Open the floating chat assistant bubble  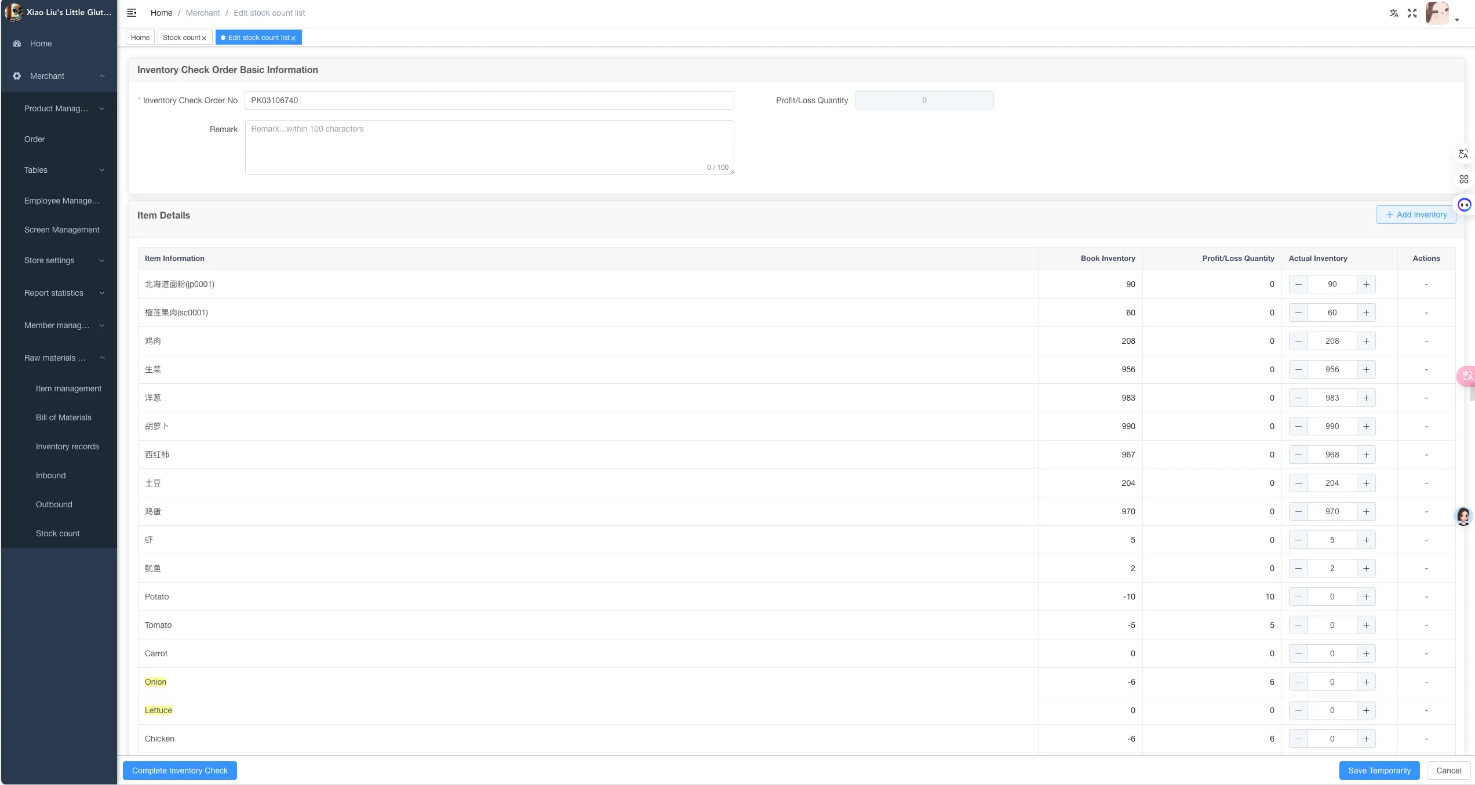pos(1465,205)
